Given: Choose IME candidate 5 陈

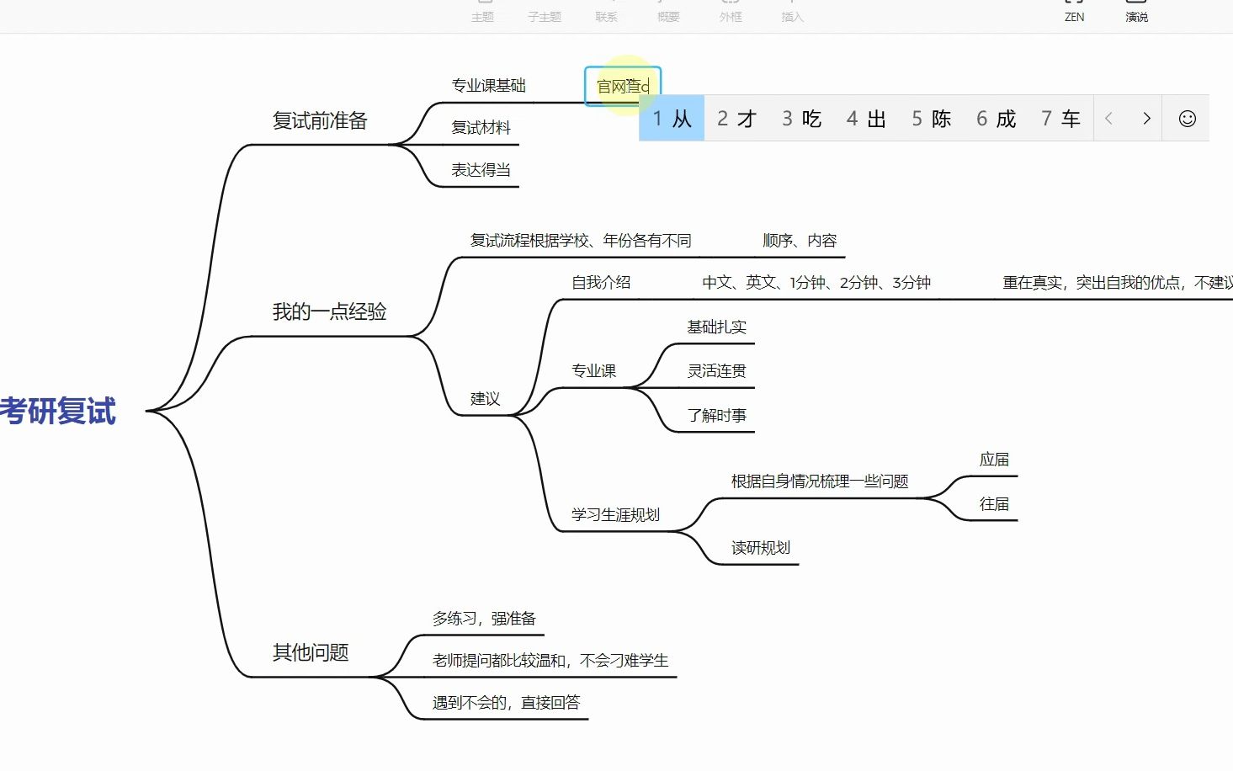Looking at the screenshot, I should (931, 119).
